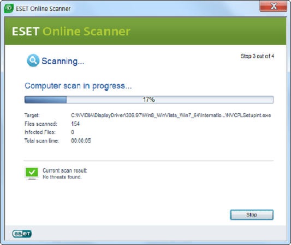
Task: Click the window title 'ESET Online Scanner' text
Action: (x=43, y=9)
